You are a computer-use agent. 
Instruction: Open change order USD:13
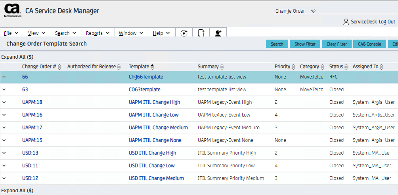pyautogui.click(x=30, y=153)
